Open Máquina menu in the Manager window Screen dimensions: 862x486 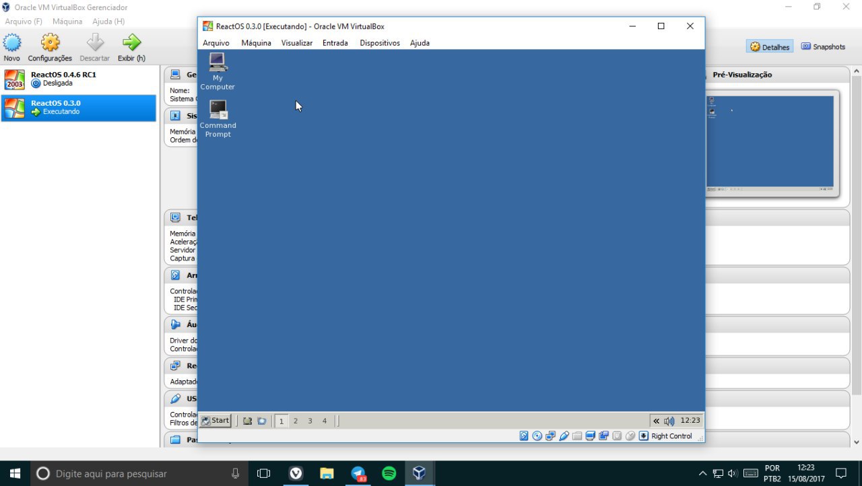67,22
